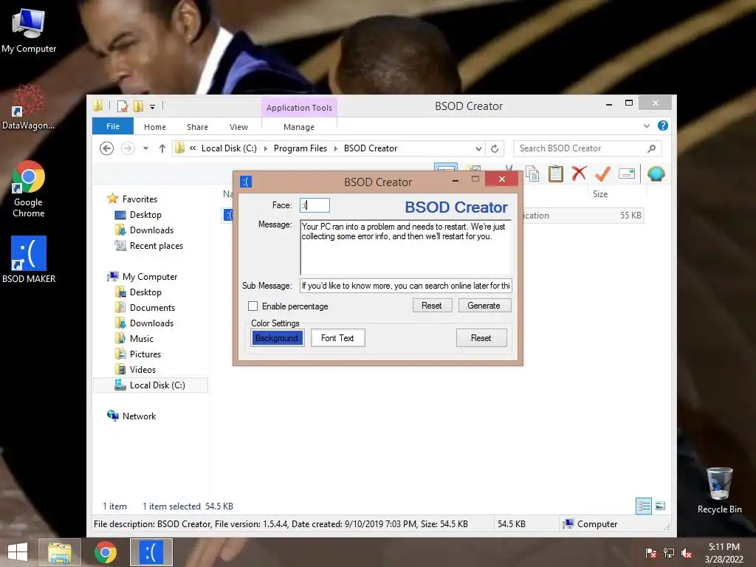756x567 pixels.
Task: Click the rename card icon in Explorer toolbar
Action: pyautogui.click(x=626, y=173)
